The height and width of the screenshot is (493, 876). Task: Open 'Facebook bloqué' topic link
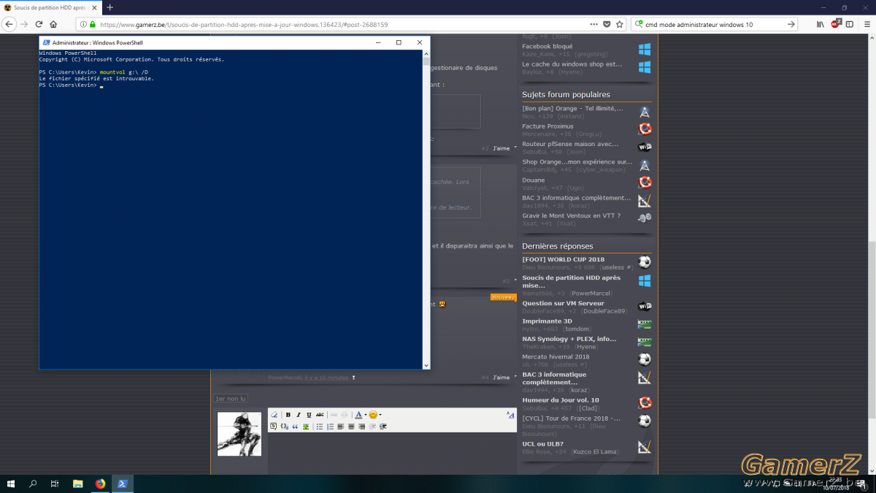[547, 46]
